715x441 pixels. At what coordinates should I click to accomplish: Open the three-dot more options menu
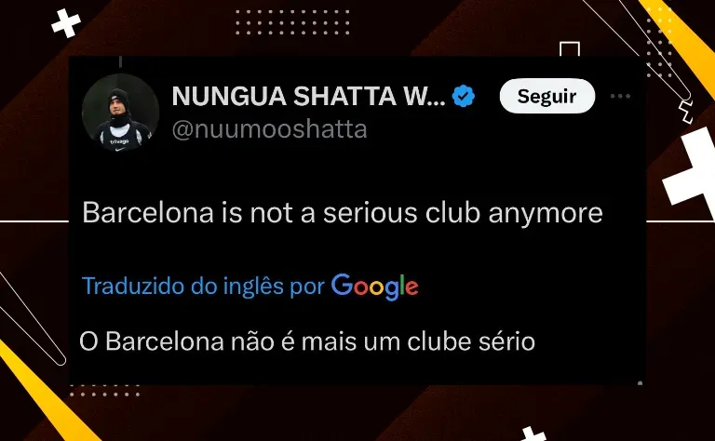tap(620, 96)
